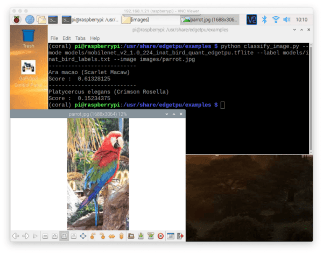Click the Bluetooth icon in system tray
Viewport: 323px width, 254px height.
(x=264, y=19)
